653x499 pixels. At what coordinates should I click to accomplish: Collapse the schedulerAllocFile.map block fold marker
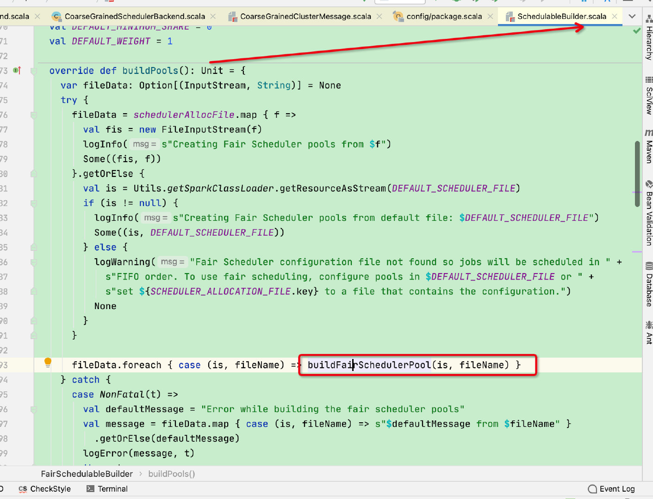coord(34,115)
